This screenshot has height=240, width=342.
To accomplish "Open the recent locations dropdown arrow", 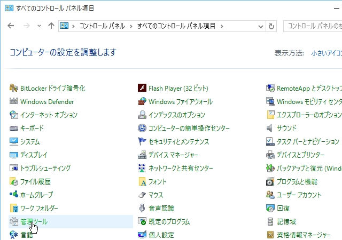I will (x=39, y=26).
